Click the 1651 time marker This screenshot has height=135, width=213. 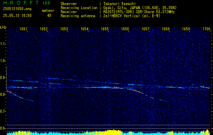[x=23, y=29]
